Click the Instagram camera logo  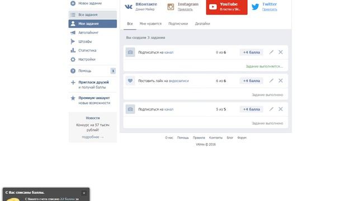pyautogui.click(x=171, y=7)
